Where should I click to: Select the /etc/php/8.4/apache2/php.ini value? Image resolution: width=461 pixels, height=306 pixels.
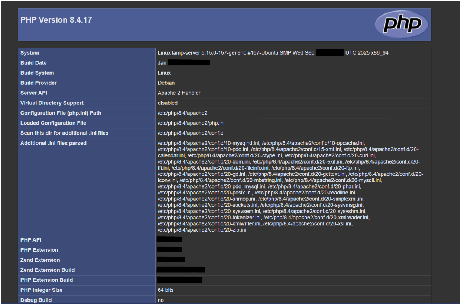(x=191, y=123)
